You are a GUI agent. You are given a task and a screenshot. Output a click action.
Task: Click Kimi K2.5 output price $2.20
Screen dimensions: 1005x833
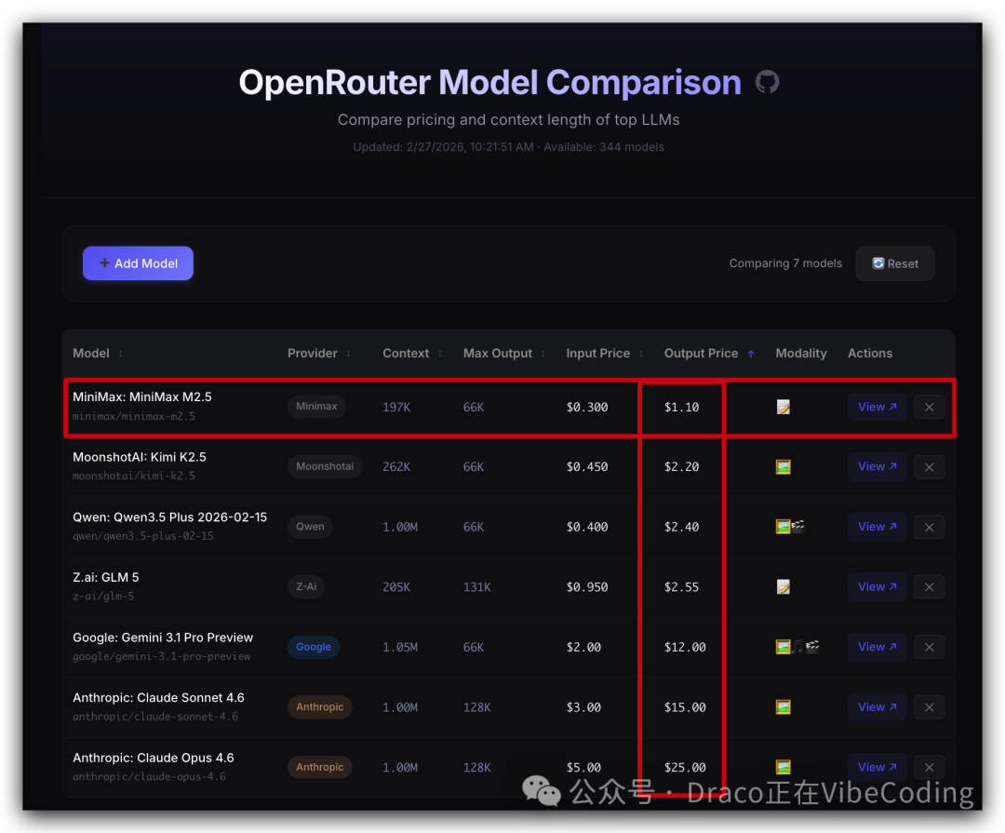pyautogui.click(x=681, y=467)
